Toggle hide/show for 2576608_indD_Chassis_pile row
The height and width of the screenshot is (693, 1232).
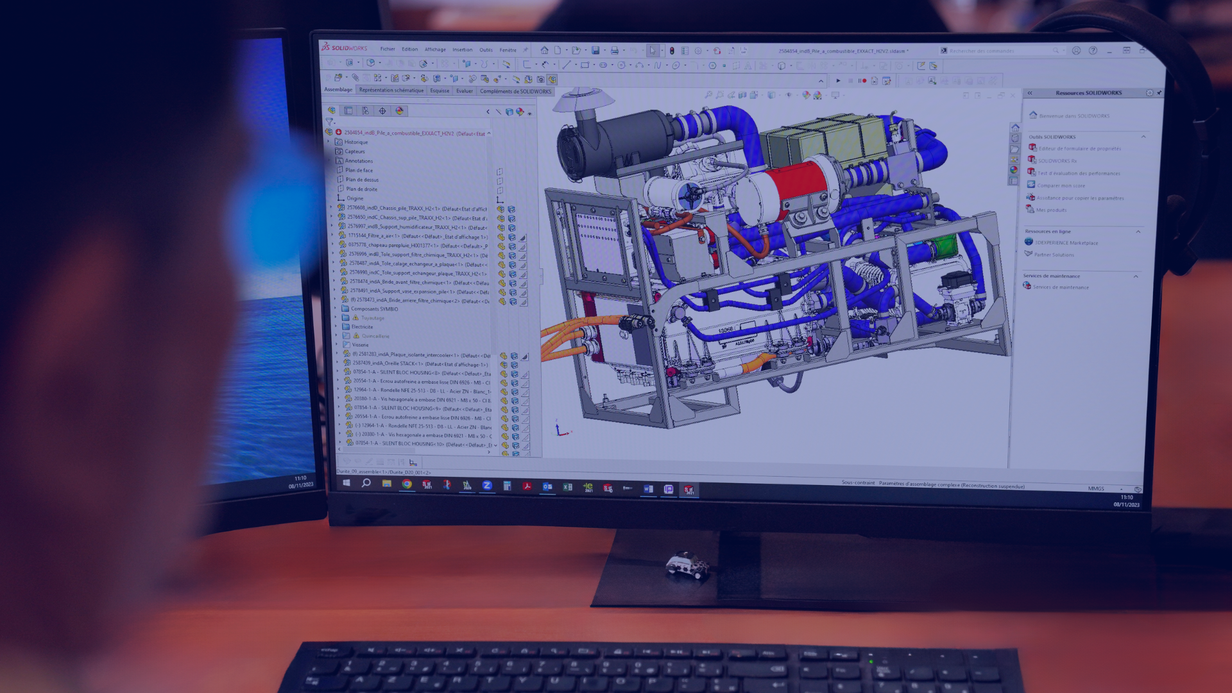[501, 209]
